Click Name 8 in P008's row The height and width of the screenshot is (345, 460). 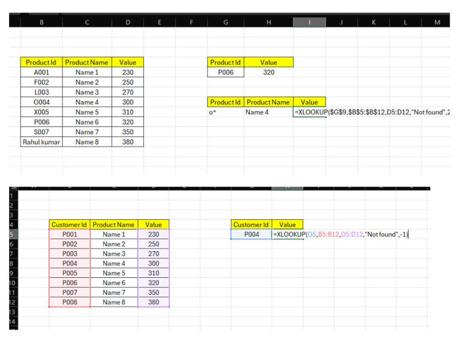pyautogui.click(x=114, y=302)
